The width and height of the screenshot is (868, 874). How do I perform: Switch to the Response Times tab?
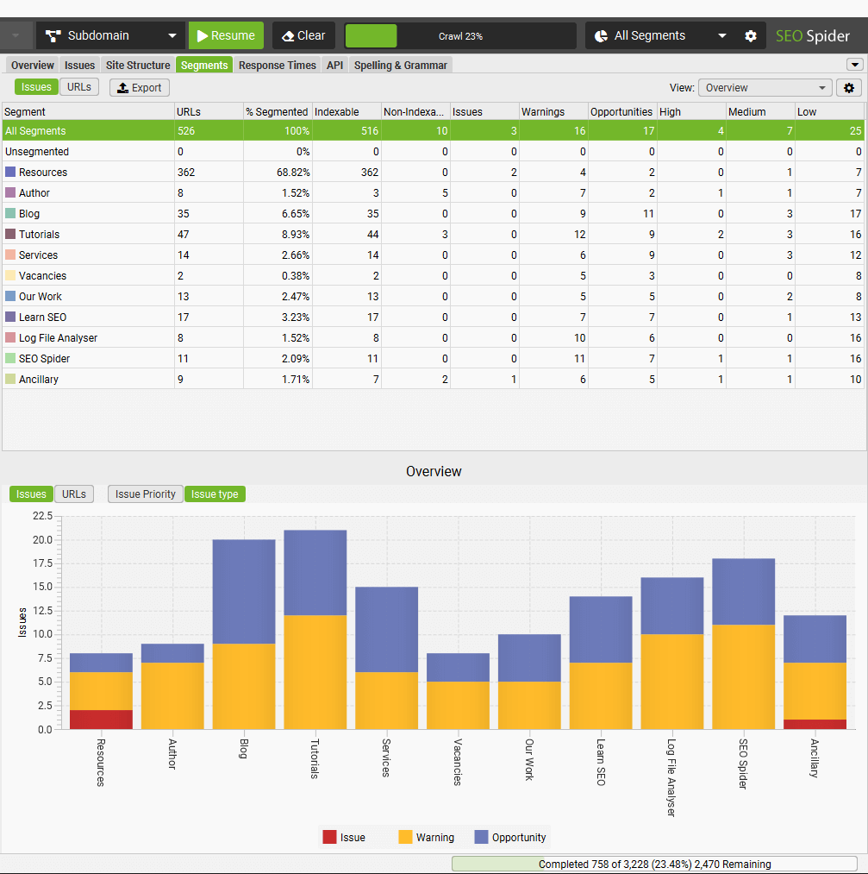pos(277,66)
